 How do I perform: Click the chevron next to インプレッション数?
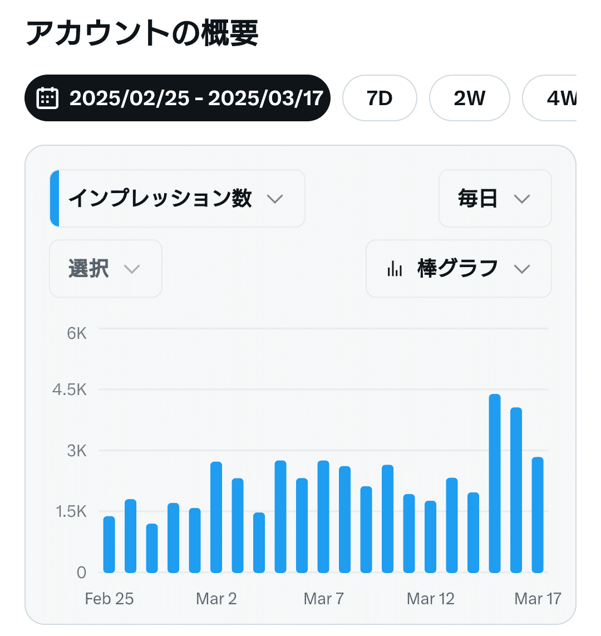coord(274,199)
